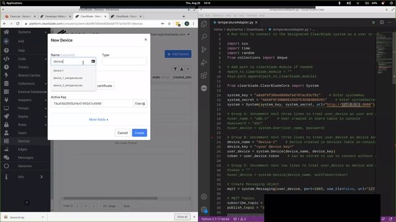
Task: Click the Roles lock icon
Action: [x=6, y=125]
